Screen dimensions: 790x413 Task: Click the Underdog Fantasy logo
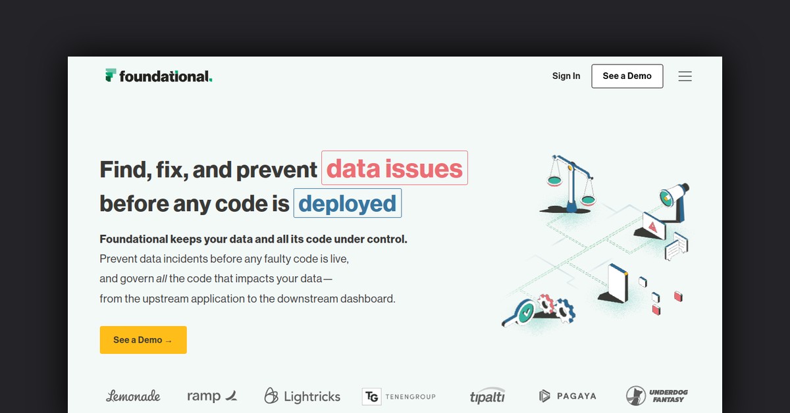(x=656, y=395)
